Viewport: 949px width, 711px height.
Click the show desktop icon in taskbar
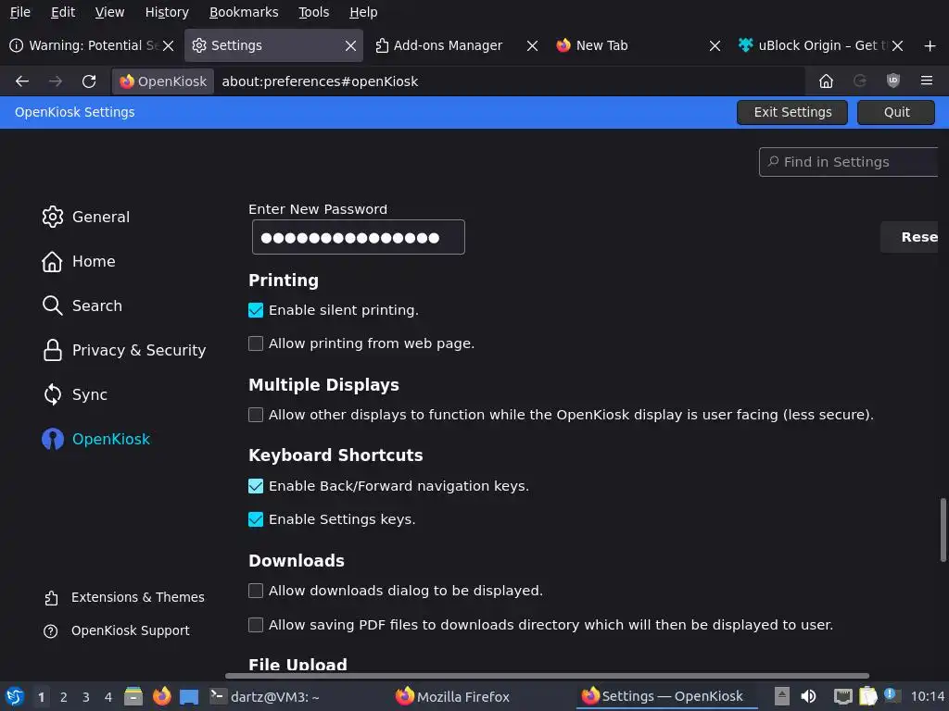coord(189,696)
